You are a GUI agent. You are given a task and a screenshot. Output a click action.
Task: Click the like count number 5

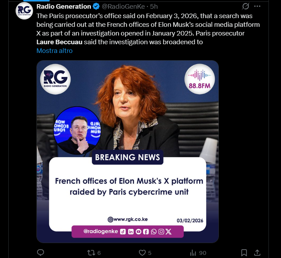(150, 253)
